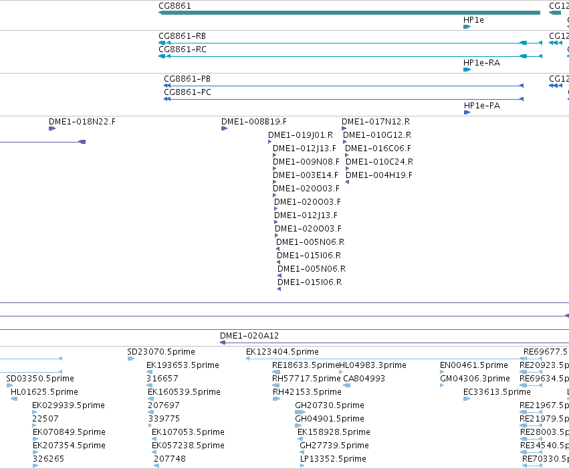
Task: Click the EK160539.5prime EST label
Action: coord(184,392)
